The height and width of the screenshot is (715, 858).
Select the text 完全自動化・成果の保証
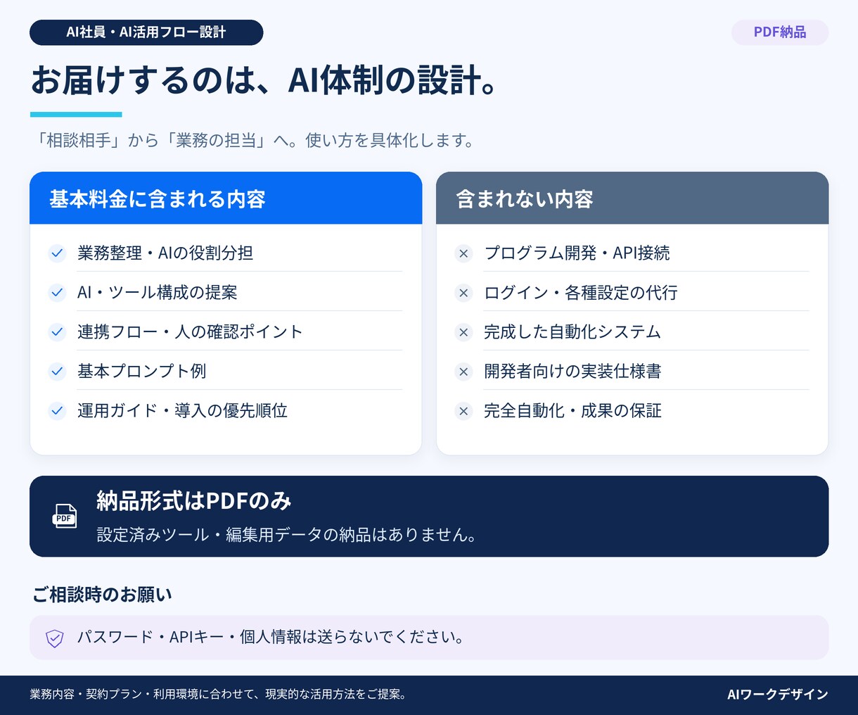pos(572,411)
